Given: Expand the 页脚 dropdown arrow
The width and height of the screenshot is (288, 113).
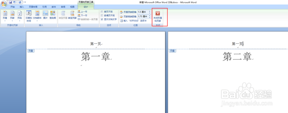Looking at the screenshot, I should (x=12, y=21).
